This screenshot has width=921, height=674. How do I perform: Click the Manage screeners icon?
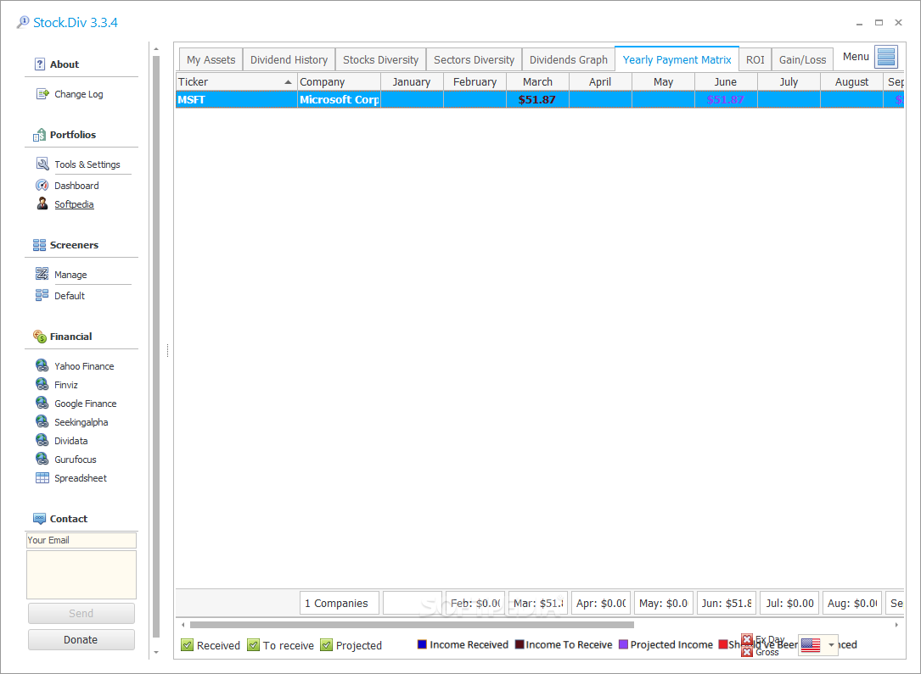[x=42, y=274]
